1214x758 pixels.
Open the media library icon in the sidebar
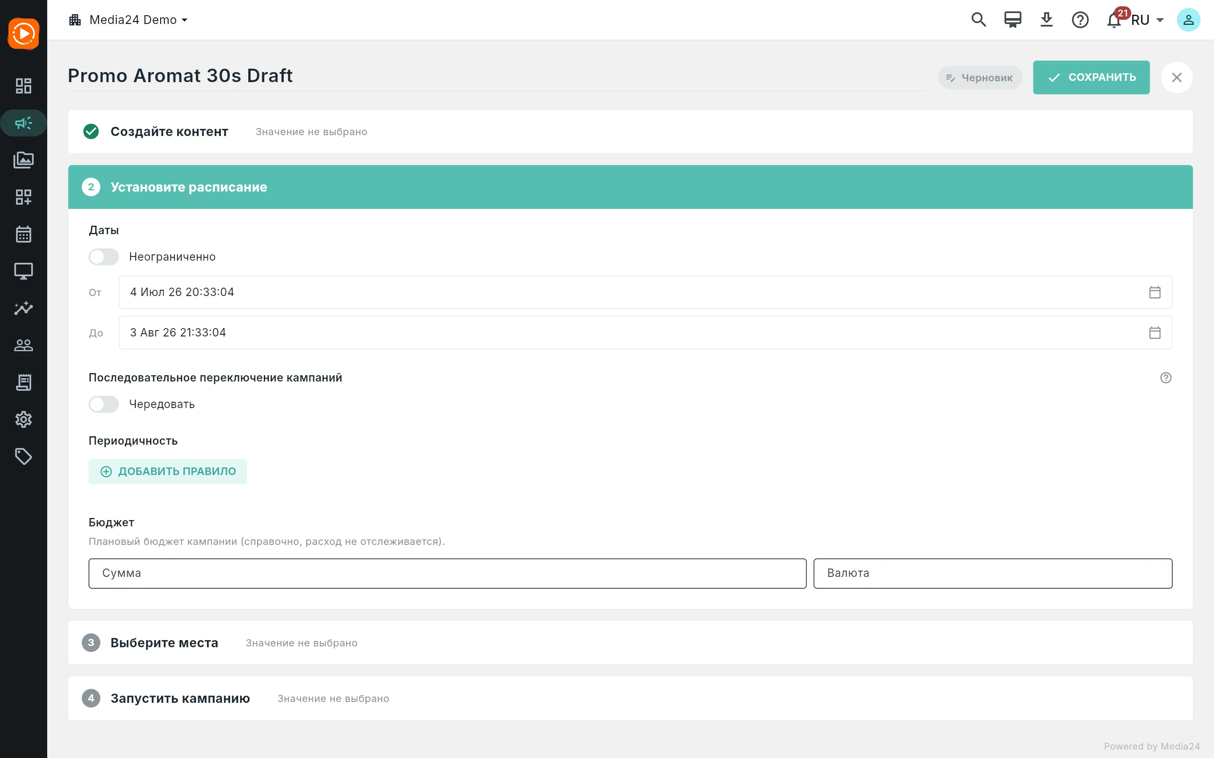coord(24,160)
